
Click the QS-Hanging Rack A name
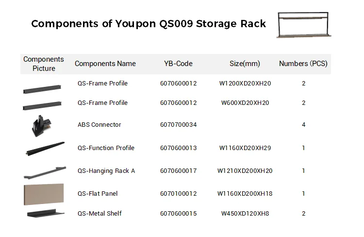click(x=106, y=171)
